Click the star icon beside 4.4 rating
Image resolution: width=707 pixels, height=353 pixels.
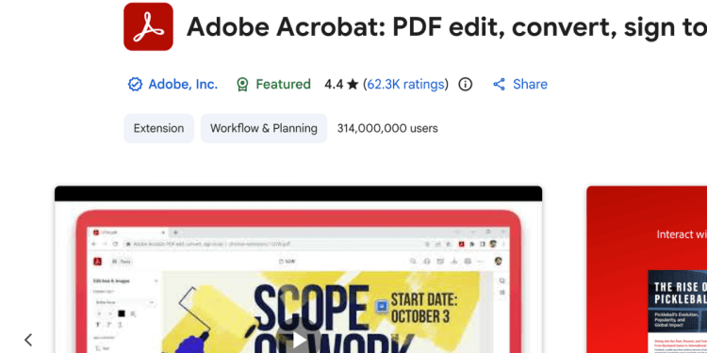pos(353,84)
